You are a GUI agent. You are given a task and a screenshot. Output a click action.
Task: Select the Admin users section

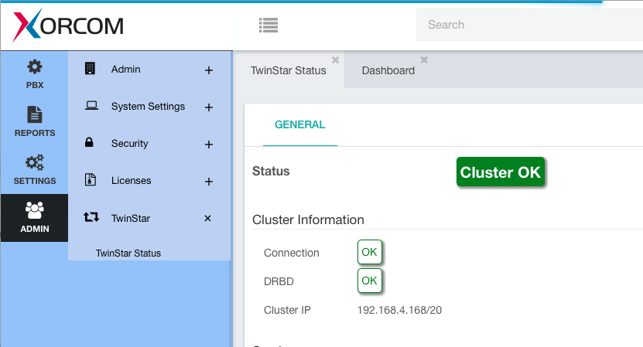pyautogui.click(x=35, y=217)
